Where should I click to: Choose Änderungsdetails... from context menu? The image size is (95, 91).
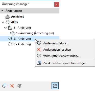(65, 43)
